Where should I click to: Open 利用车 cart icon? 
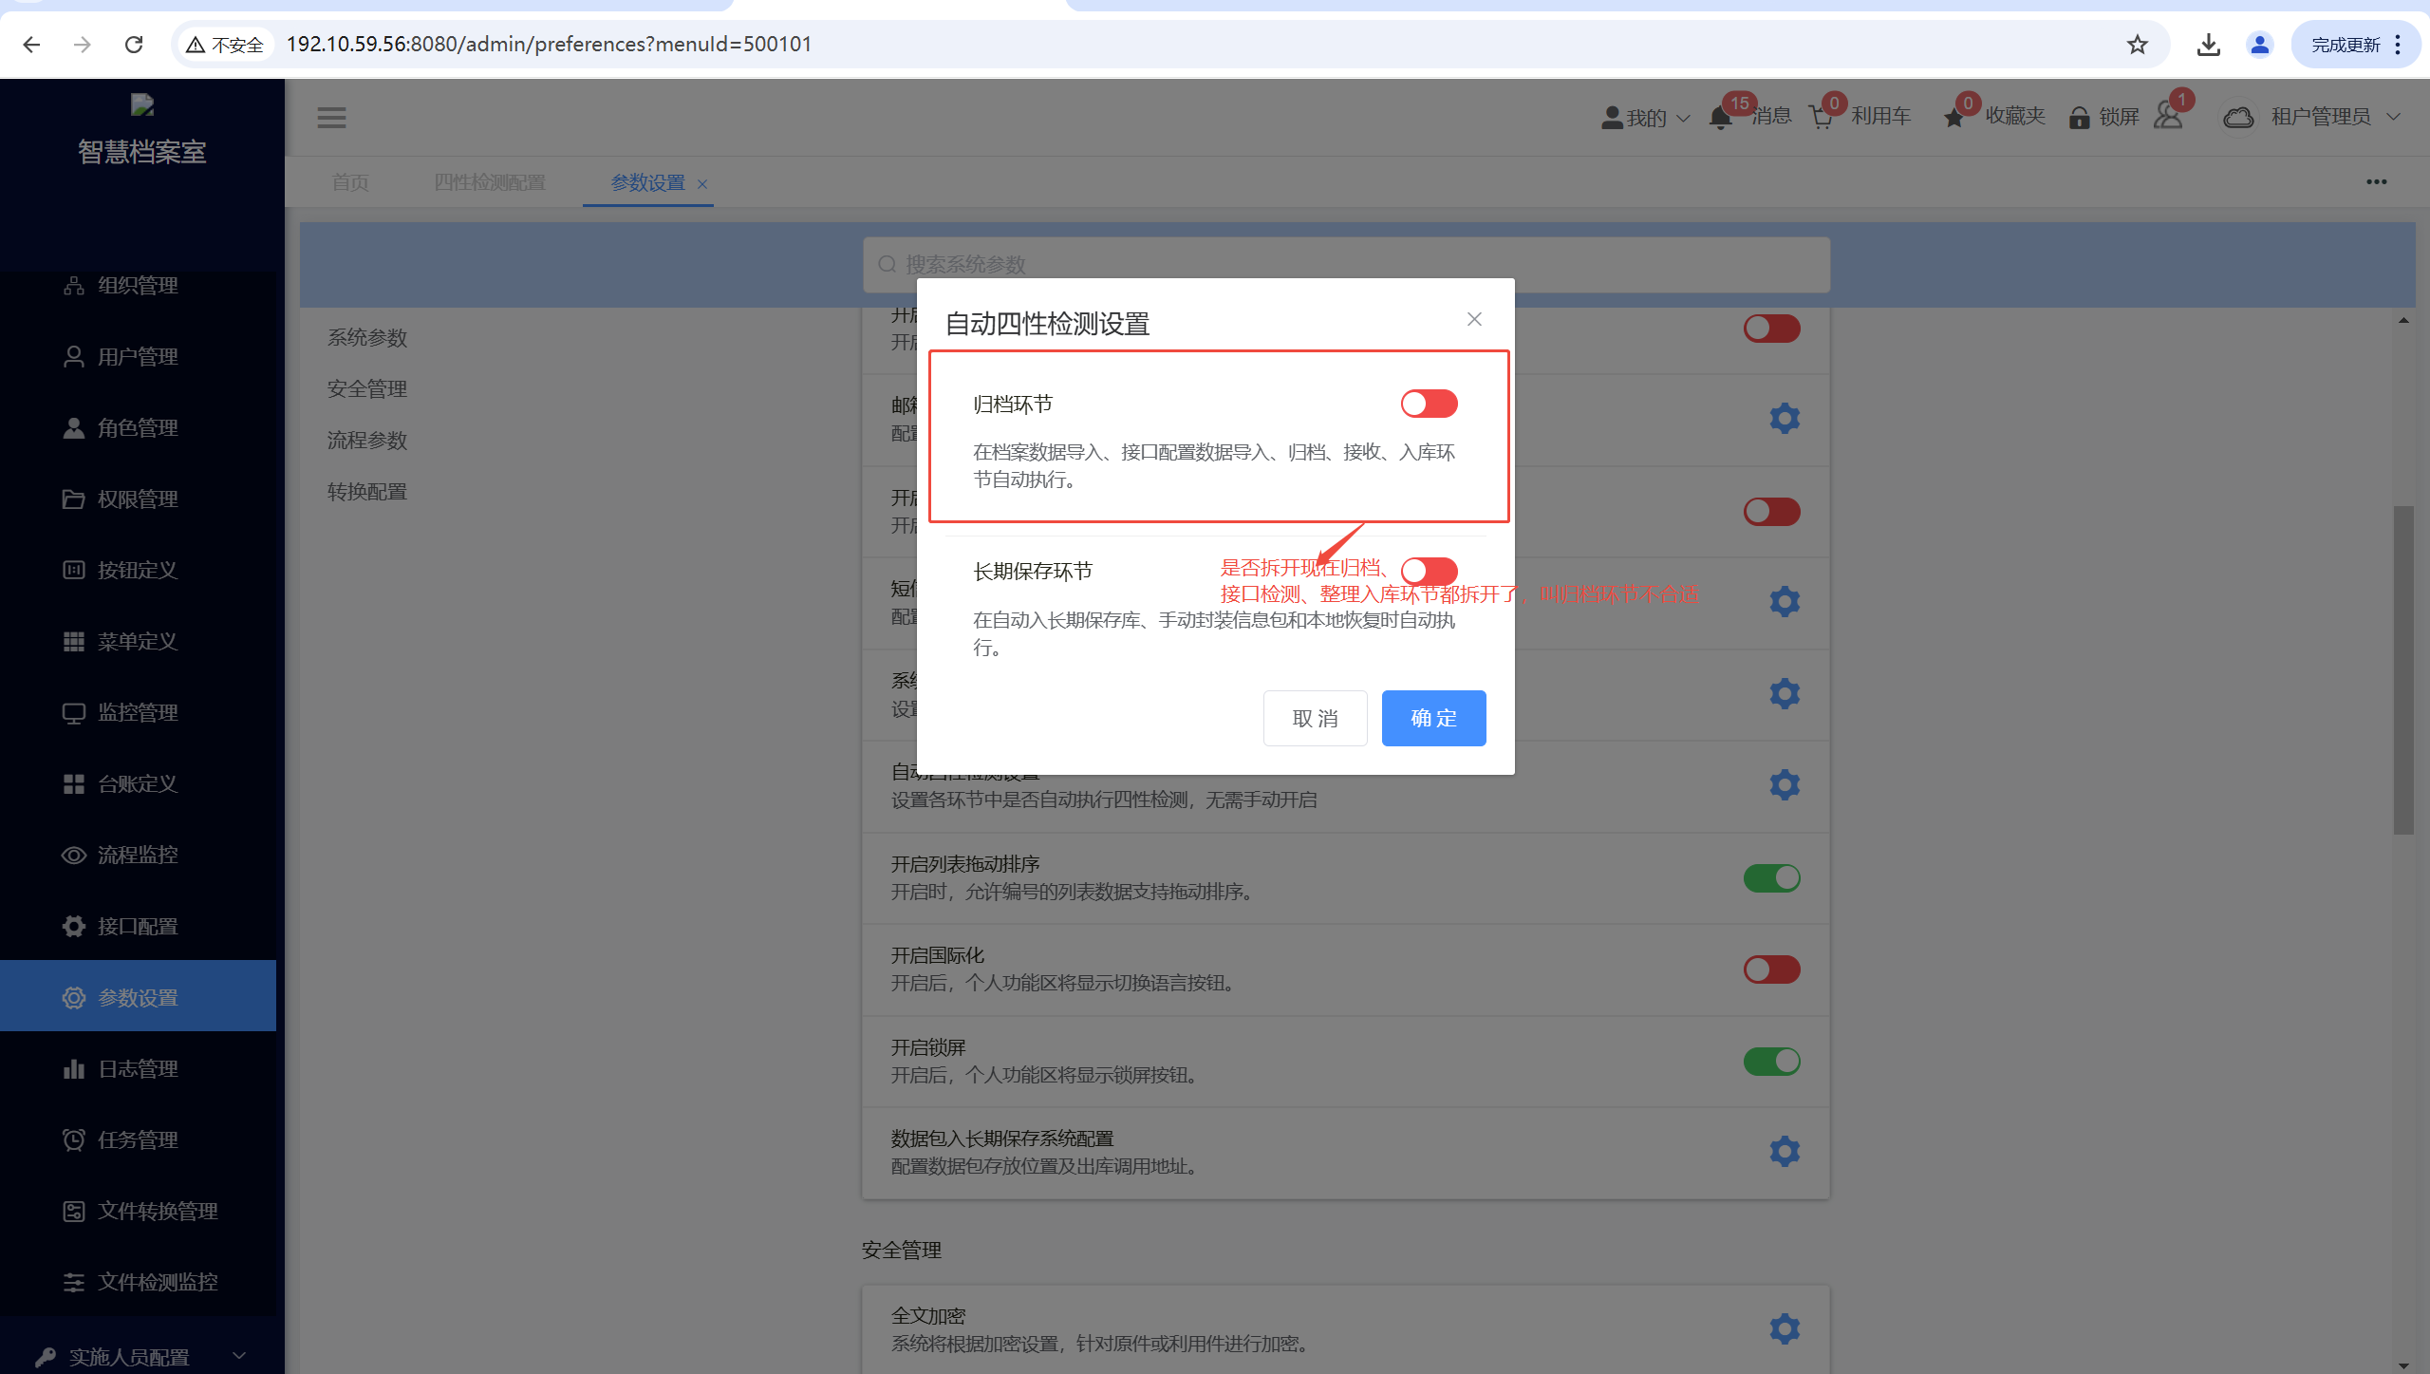(x=1822, y=117)
